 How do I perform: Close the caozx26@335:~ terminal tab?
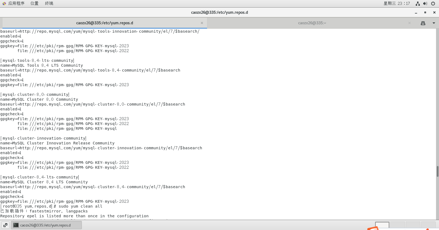[410, 23]
